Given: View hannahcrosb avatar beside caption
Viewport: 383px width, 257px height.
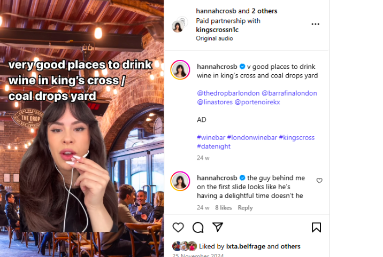Looking at the screenshot, I should pos(180,70).
